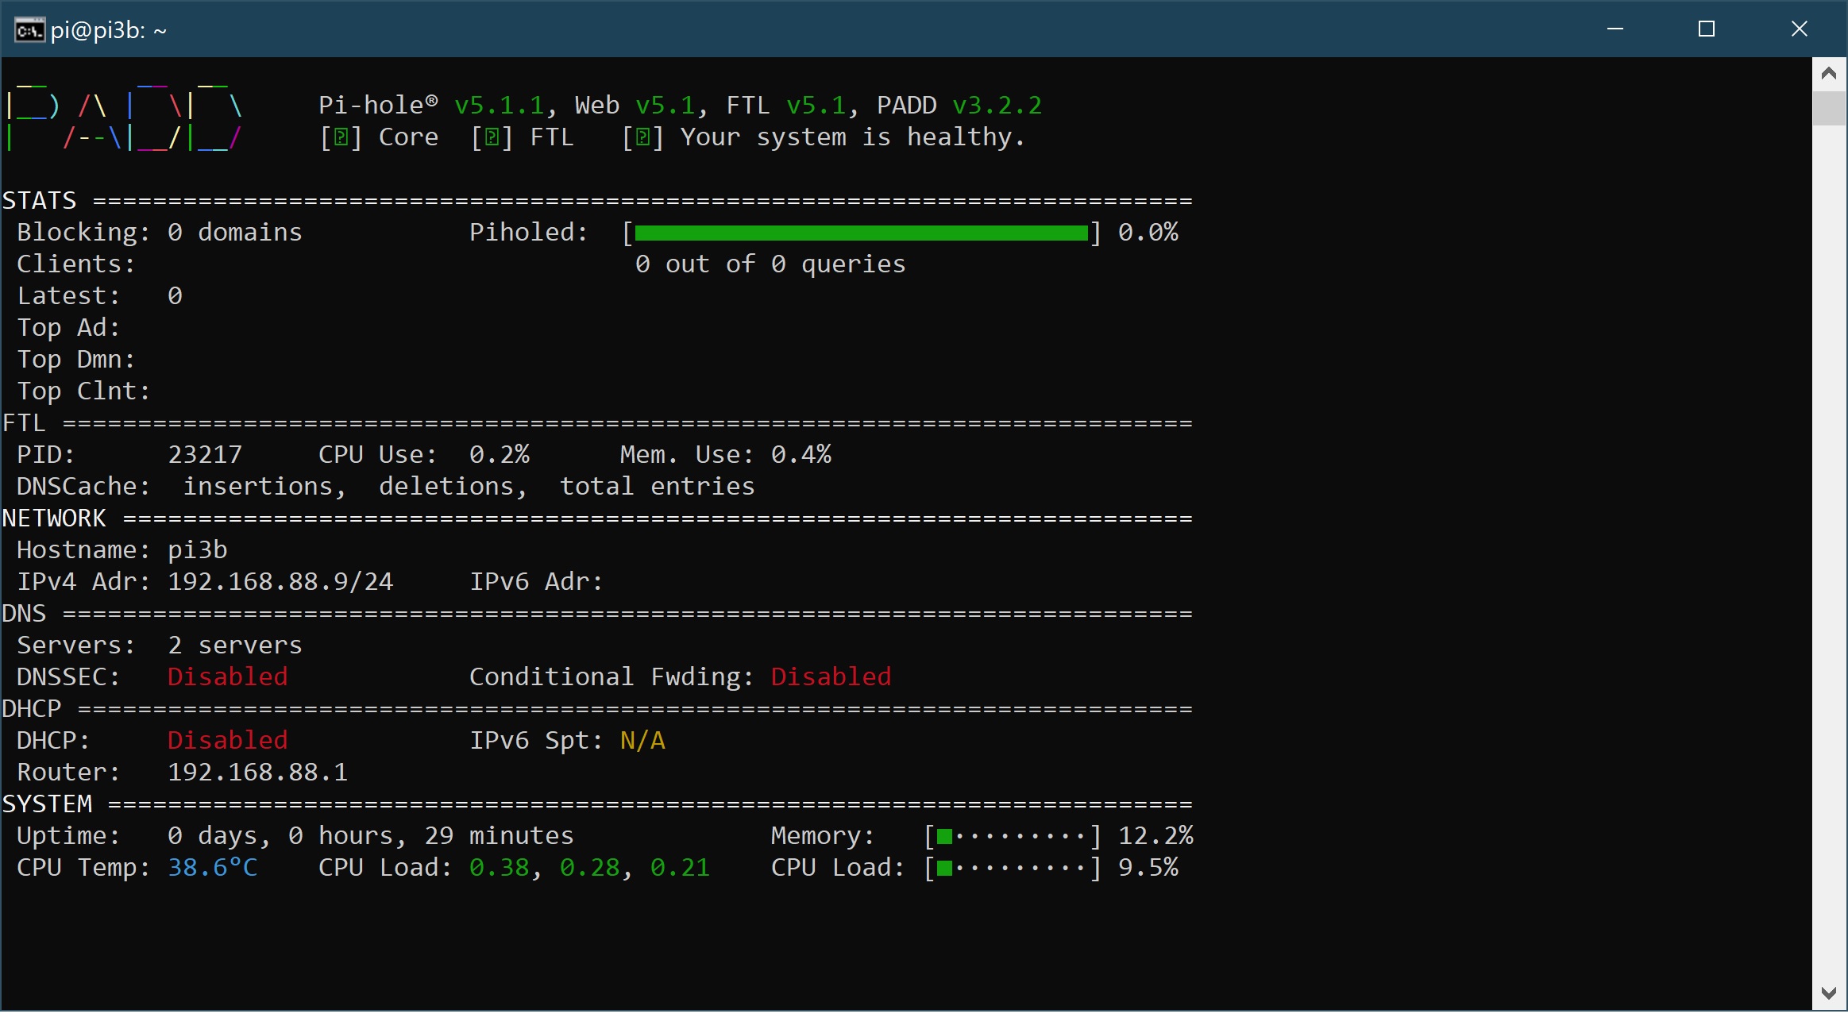The width and height of the screenshot is (1848, 1029).
Task: Minimize the terminal window
Action: pyautogui.click(x=1615, y=29)
